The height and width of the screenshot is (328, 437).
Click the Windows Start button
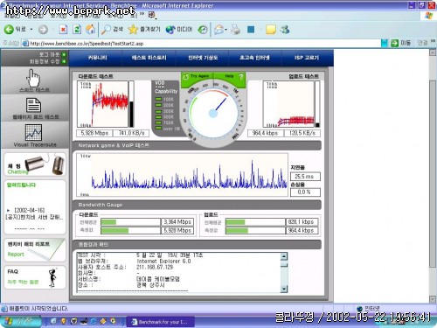point(21,321)
